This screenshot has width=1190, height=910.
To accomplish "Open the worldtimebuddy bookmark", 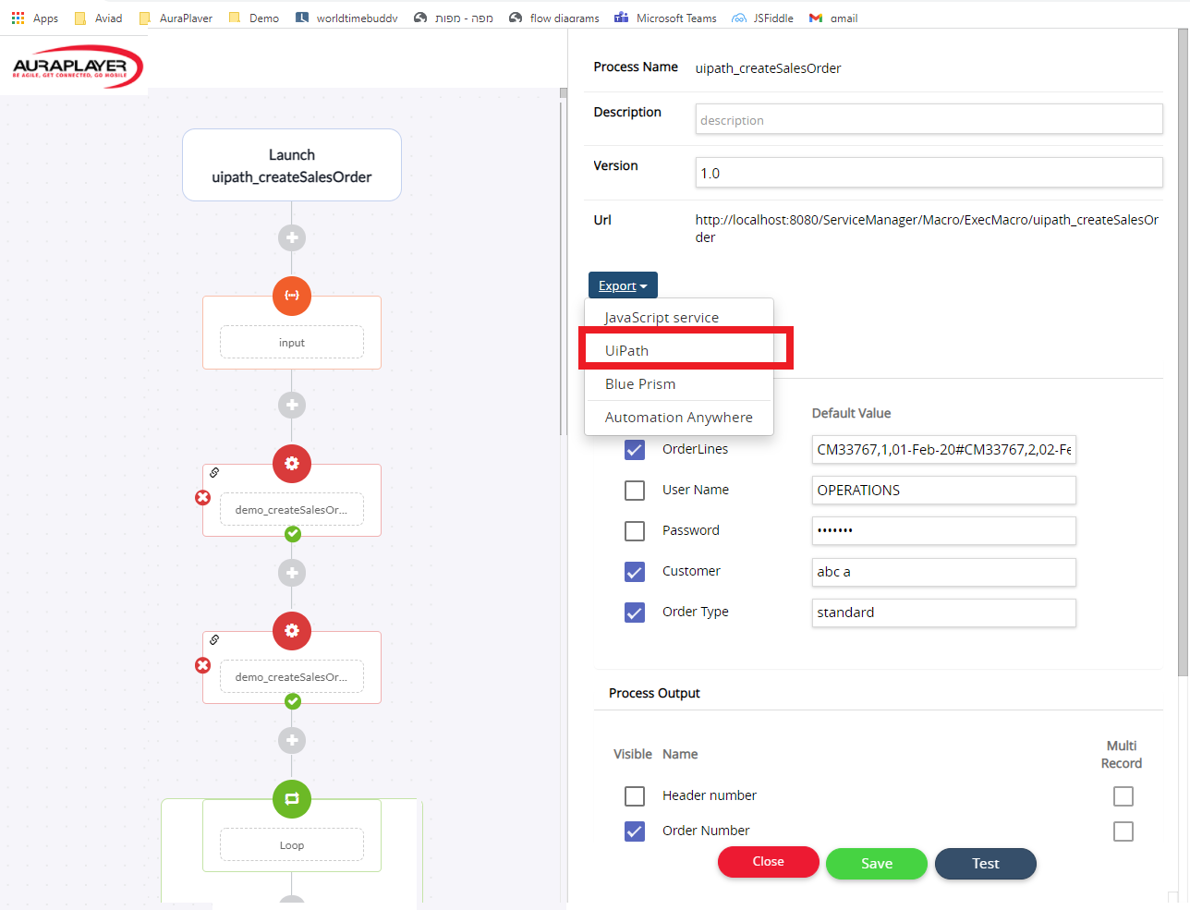I will point(346,18).
